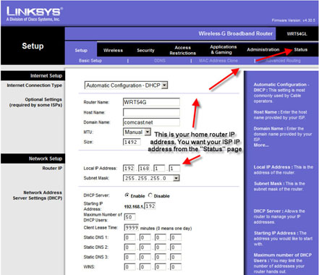
Task: Open the MTU Manual dropdown
Action: (x=137, y=132)
